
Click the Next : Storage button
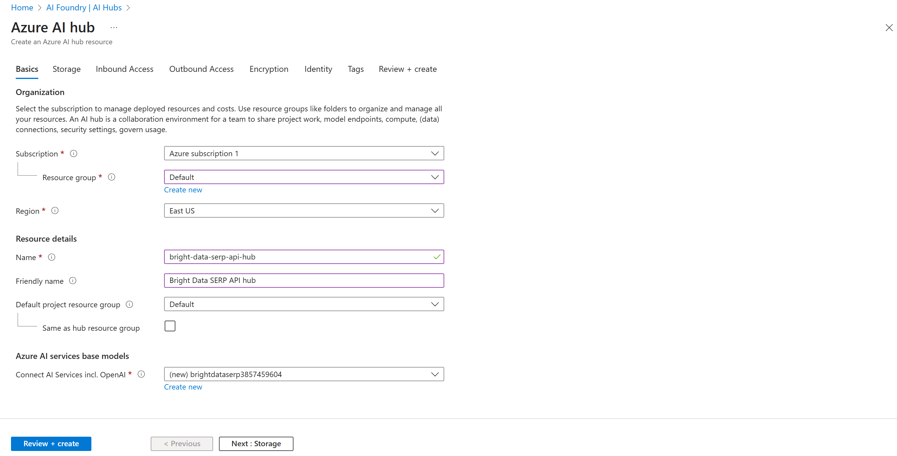(x=256, y=444)
